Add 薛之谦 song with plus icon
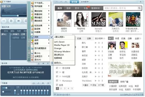The height and width of the screenshot is (97, 145). click(x=99, y=47)
